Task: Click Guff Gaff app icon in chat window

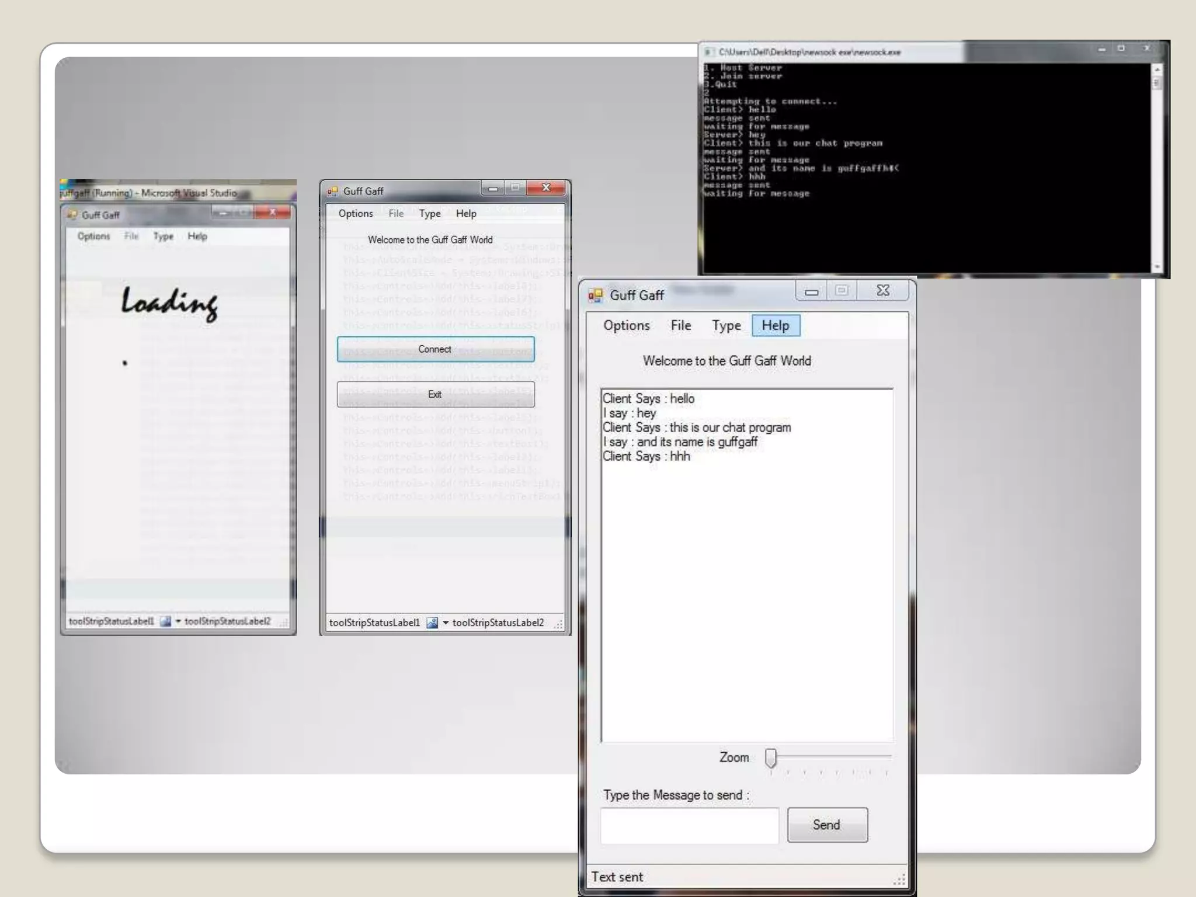Action: (x=595, y=295)
